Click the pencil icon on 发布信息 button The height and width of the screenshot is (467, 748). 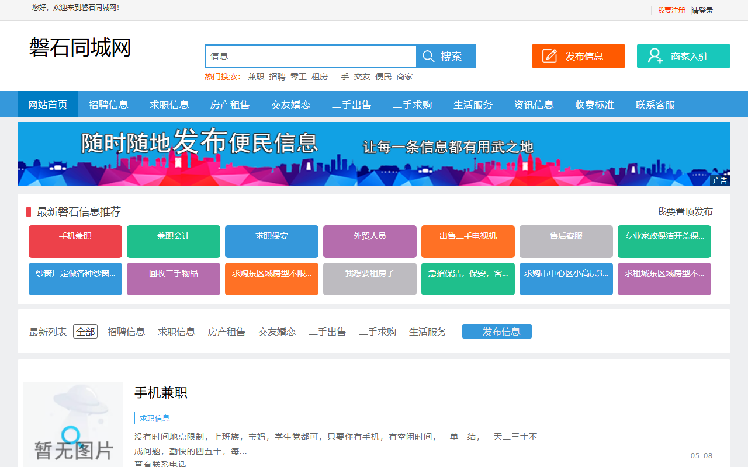click(x=549, y=56)
